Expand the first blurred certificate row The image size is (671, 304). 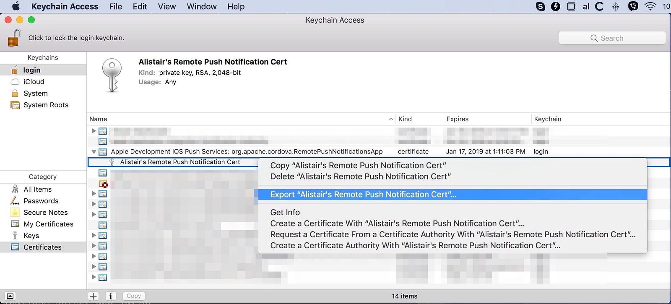click(94, 131)
